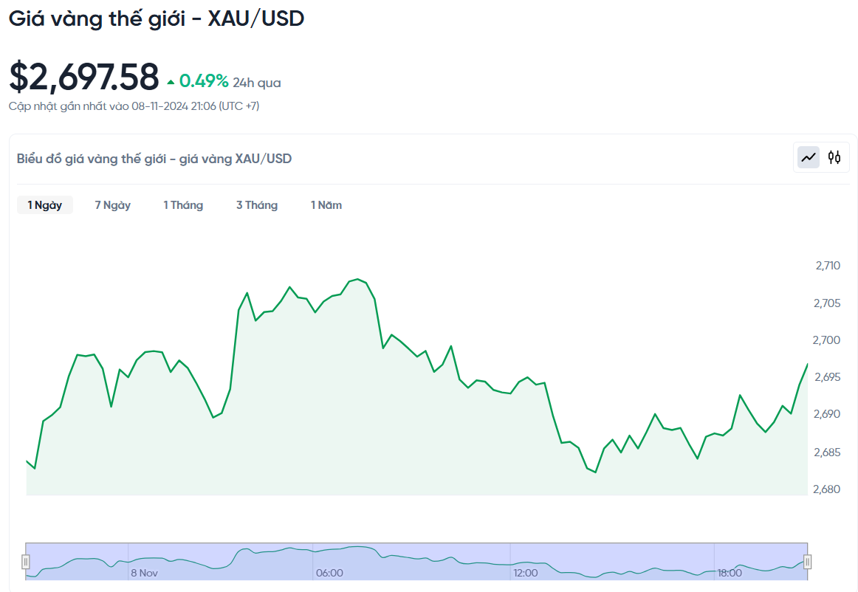The height and width of the screenshot is (592, 858).
Task: Click the green up-triangle beside 0.49%
Action: tap(171, 82)
